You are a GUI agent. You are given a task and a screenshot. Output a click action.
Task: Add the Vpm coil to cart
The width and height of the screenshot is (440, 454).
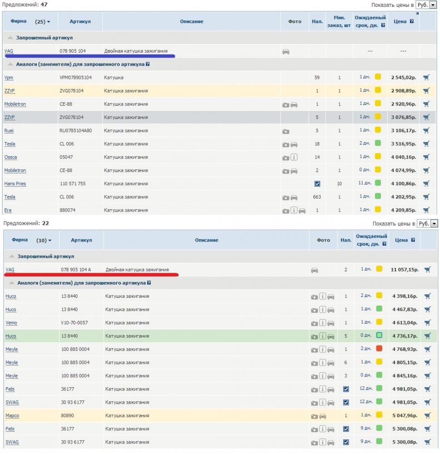426,78
